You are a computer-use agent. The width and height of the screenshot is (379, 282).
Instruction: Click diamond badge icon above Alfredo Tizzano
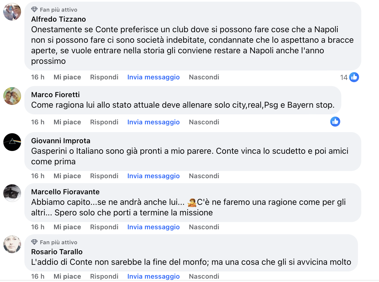click(34, 10)
